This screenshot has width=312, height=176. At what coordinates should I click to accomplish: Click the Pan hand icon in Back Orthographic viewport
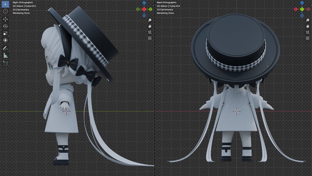pyautogui.click(x=308, y=26)
